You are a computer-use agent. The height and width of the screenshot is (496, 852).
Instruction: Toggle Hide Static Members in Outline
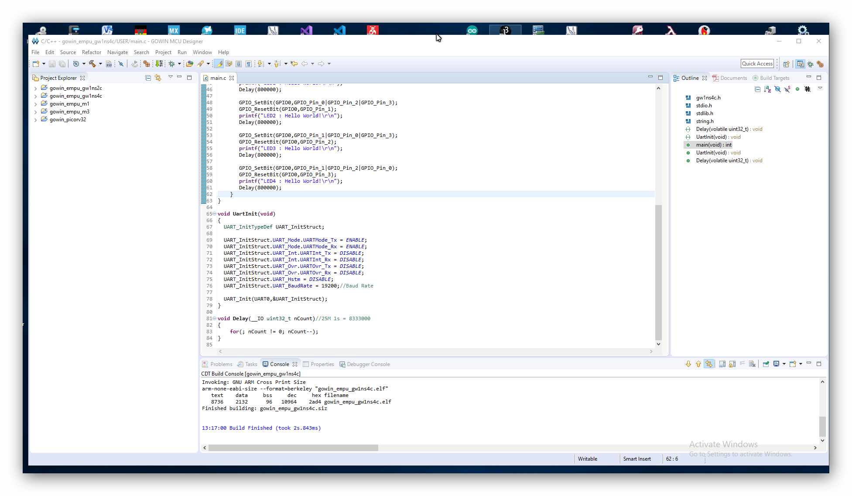787,89
